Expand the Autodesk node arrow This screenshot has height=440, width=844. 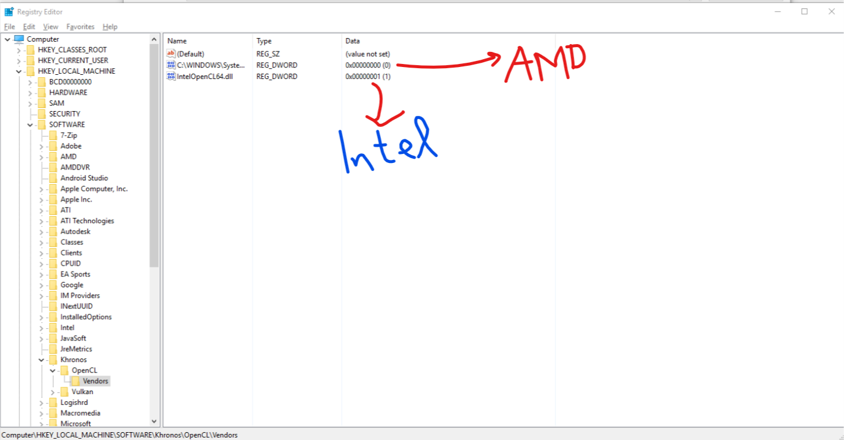[42, 231]
